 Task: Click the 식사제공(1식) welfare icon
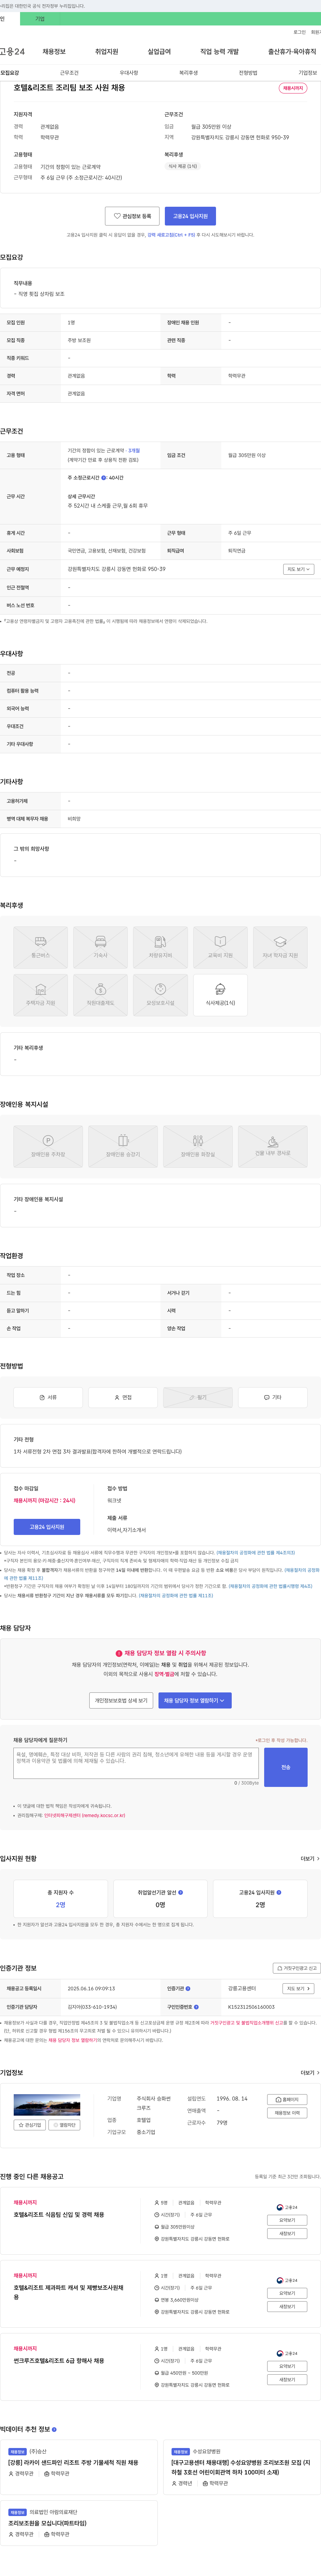coord(220,989)
